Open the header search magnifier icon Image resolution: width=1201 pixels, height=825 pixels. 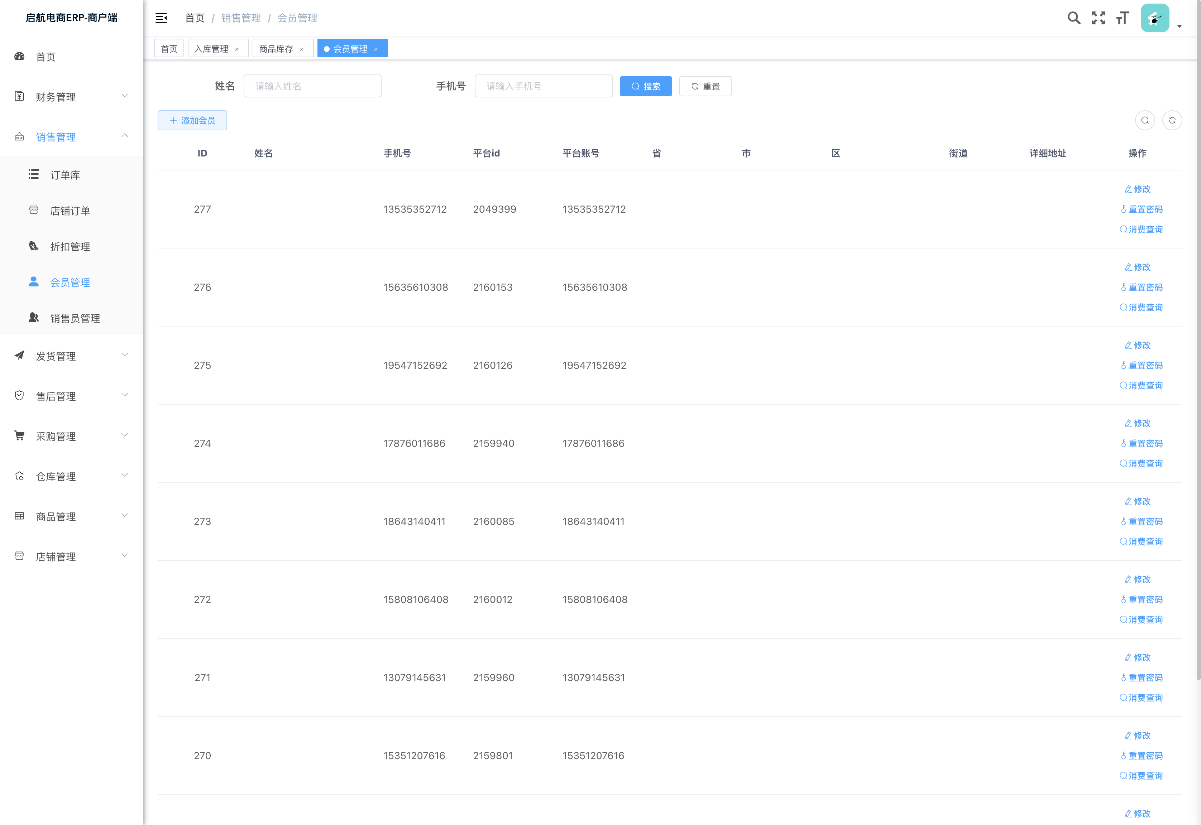coord(1074,18)
